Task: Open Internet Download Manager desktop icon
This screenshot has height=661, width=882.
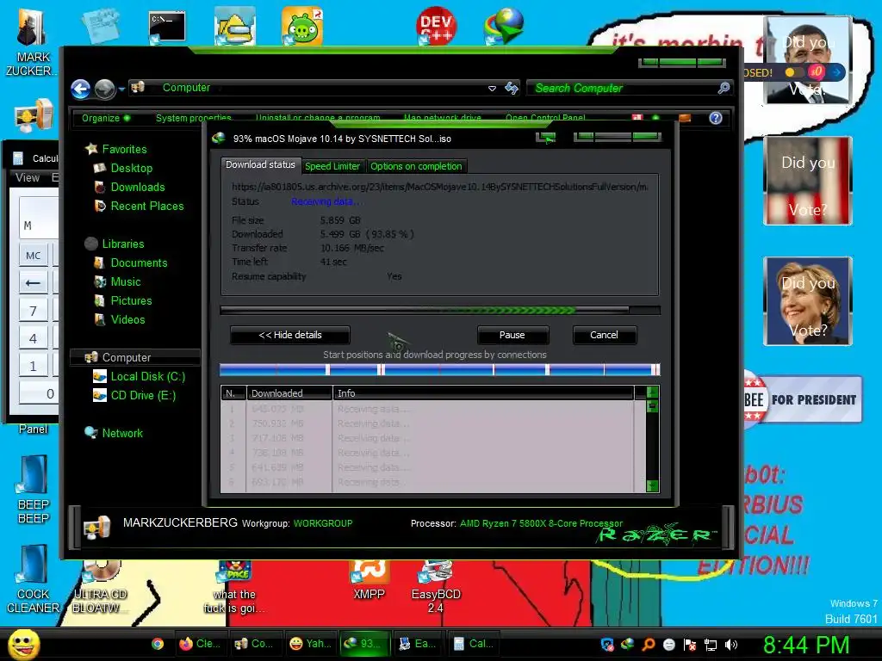Action: tap(504, 26)
